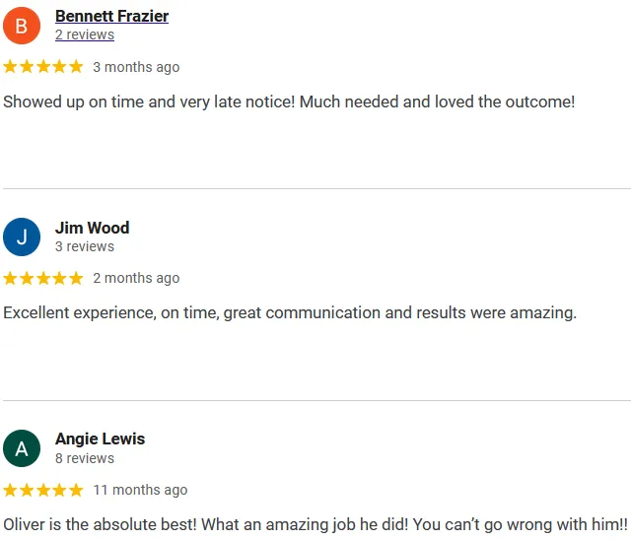Viewport: 631px width, 540px height.
Task: Click Jim Wood's five-star rating
Action: [43, 278]
